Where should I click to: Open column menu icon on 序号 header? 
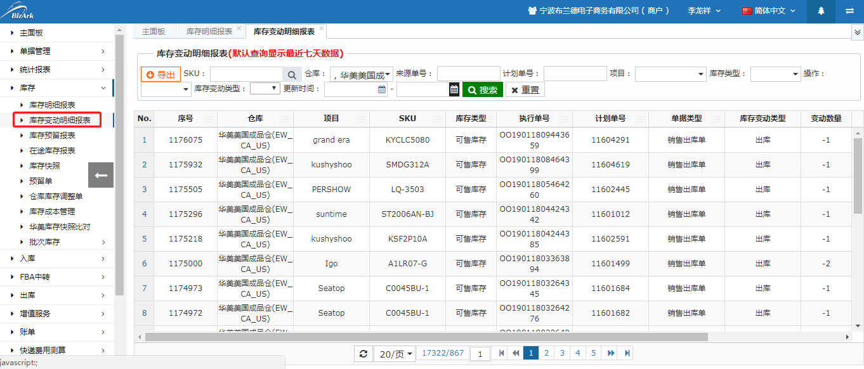click(210, 119)
